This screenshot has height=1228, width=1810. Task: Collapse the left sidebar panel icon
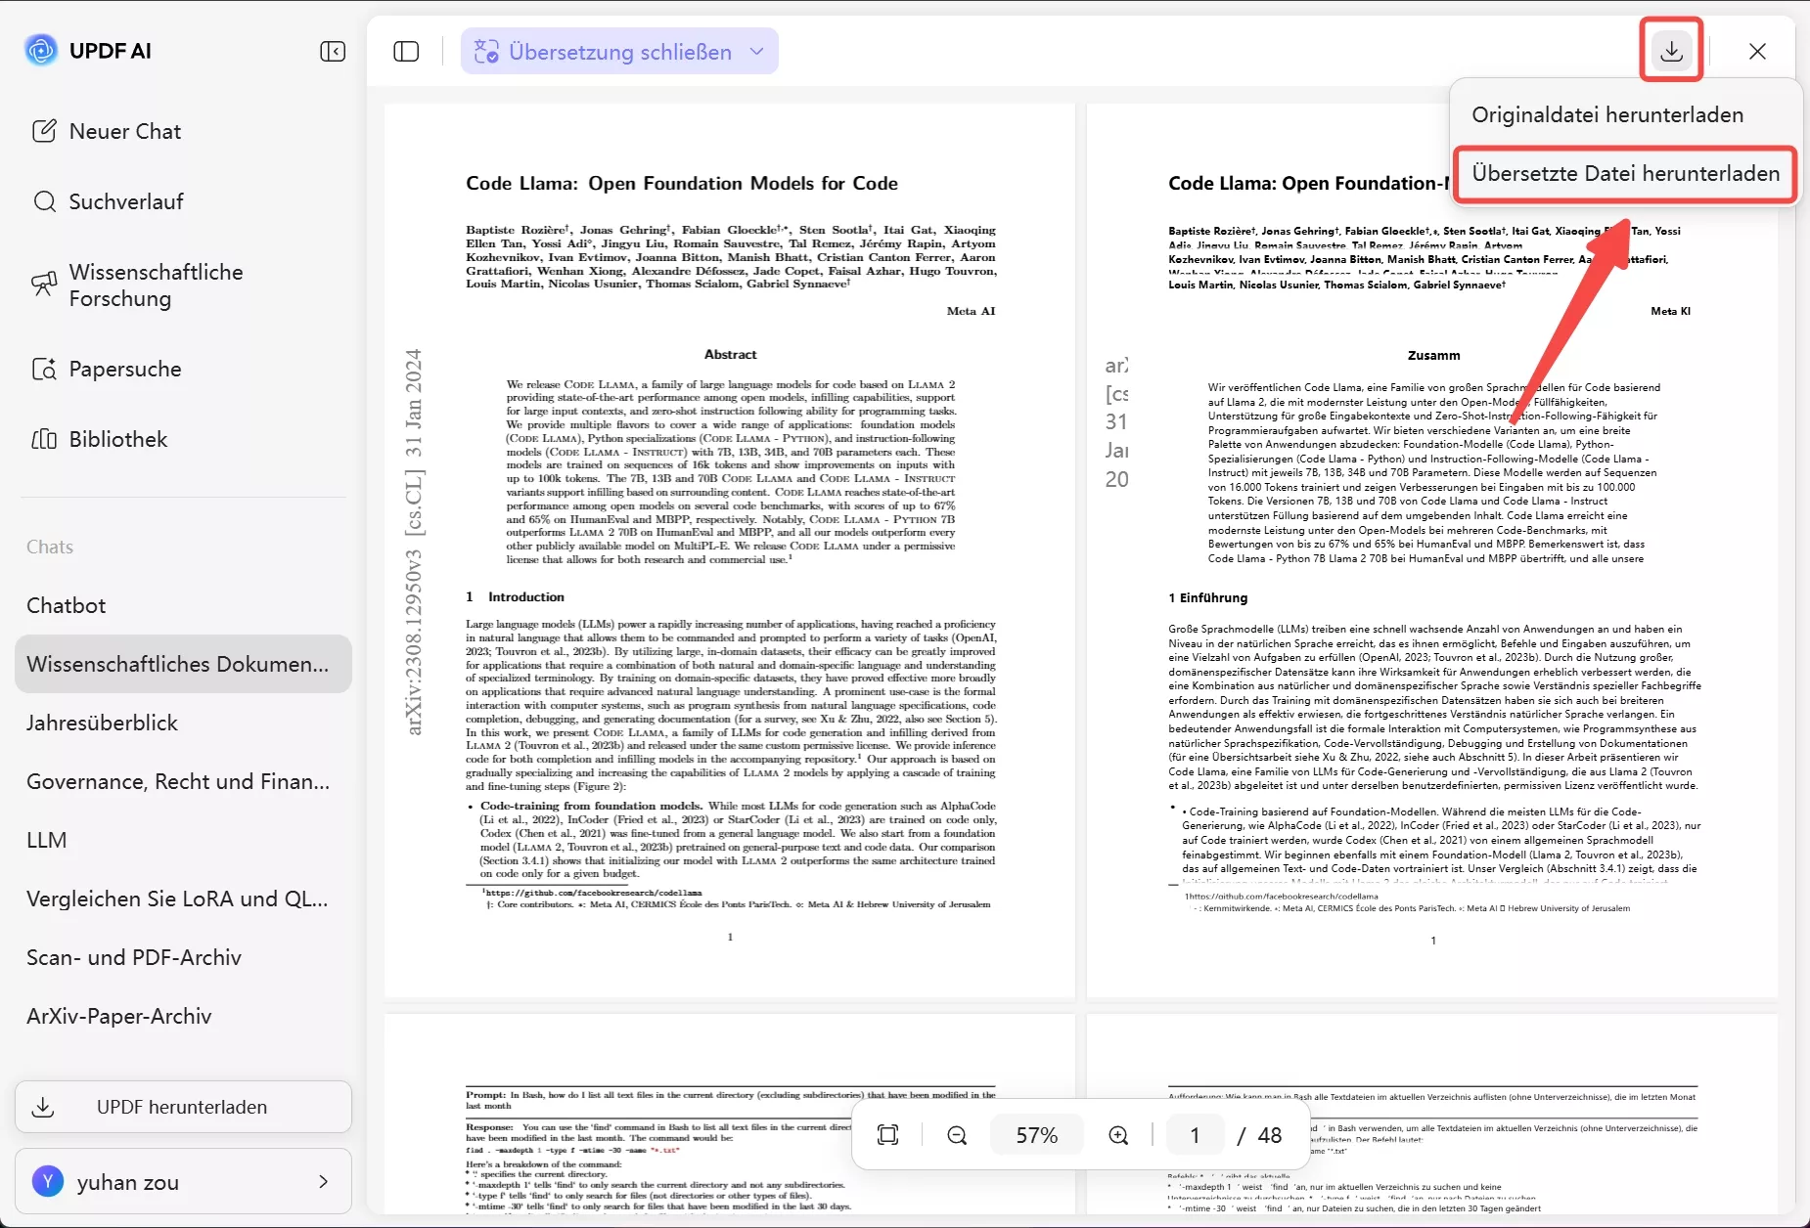pyautogui.click(x=333, y=51)
